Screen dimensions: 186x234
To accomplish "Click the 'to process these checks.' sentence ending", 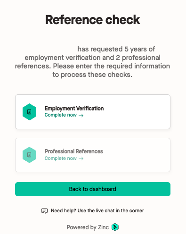I will click(x=92, y=75).
